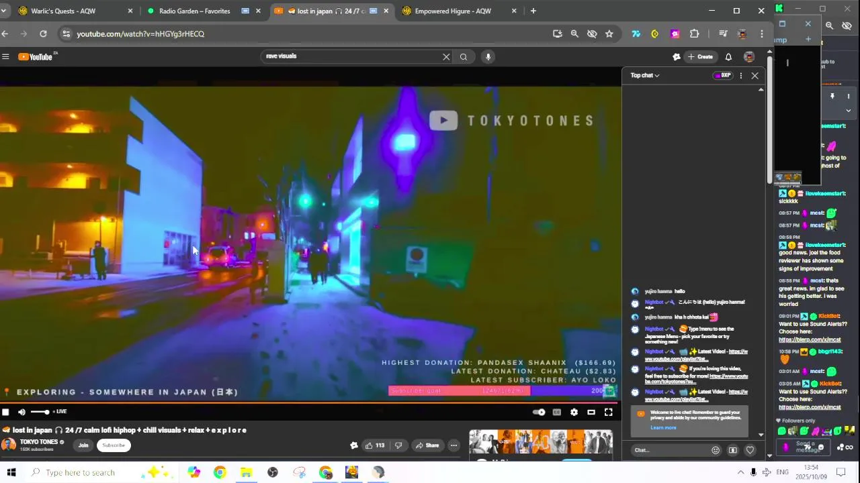The width and height of the screenshot is (860, 483).
Task: Go back to previous page
Action: [5, 34]
